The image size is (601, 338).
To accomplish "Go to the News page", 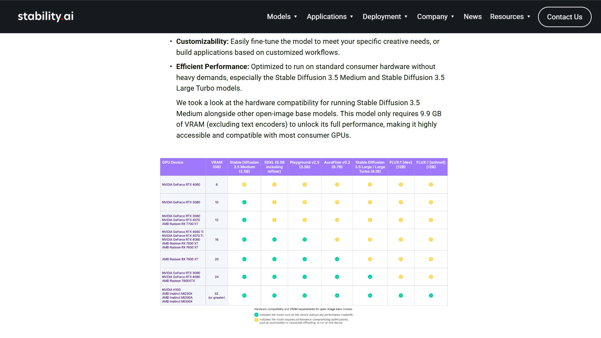I will [473, 17].
